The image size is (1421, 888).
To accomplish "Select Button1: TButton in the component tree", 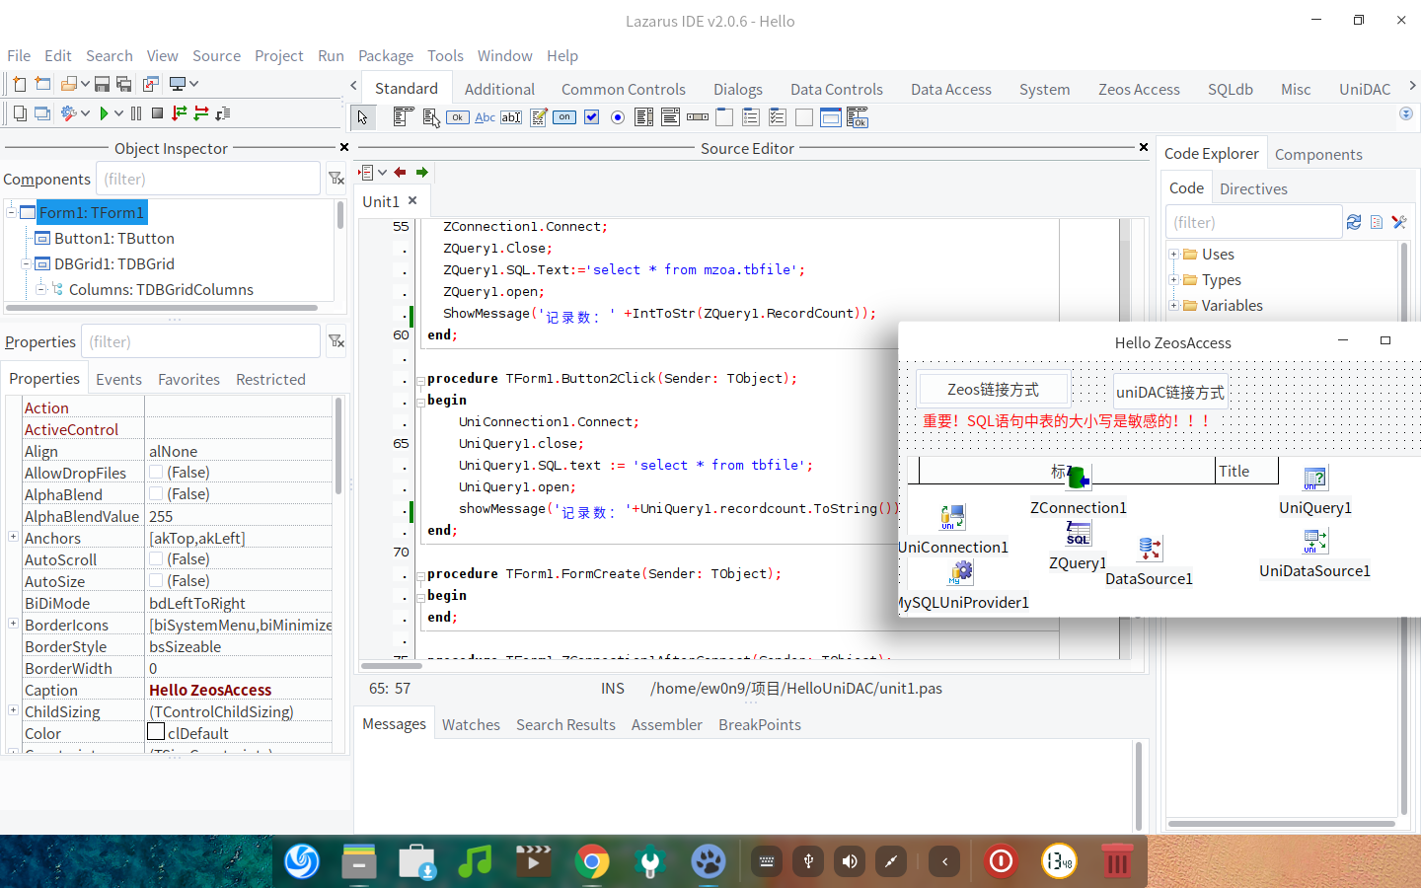I will point(114,238).
